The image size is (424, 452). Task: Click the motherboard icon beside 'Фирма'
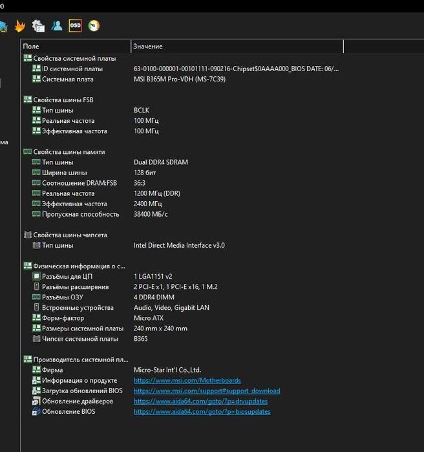pyautogui.click(x=36, y=370)
